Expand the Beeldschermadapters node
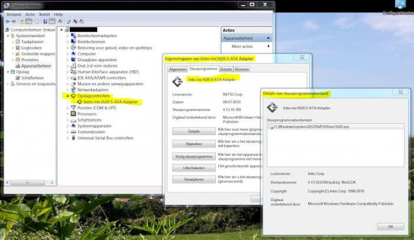 (x=67, y=36)
